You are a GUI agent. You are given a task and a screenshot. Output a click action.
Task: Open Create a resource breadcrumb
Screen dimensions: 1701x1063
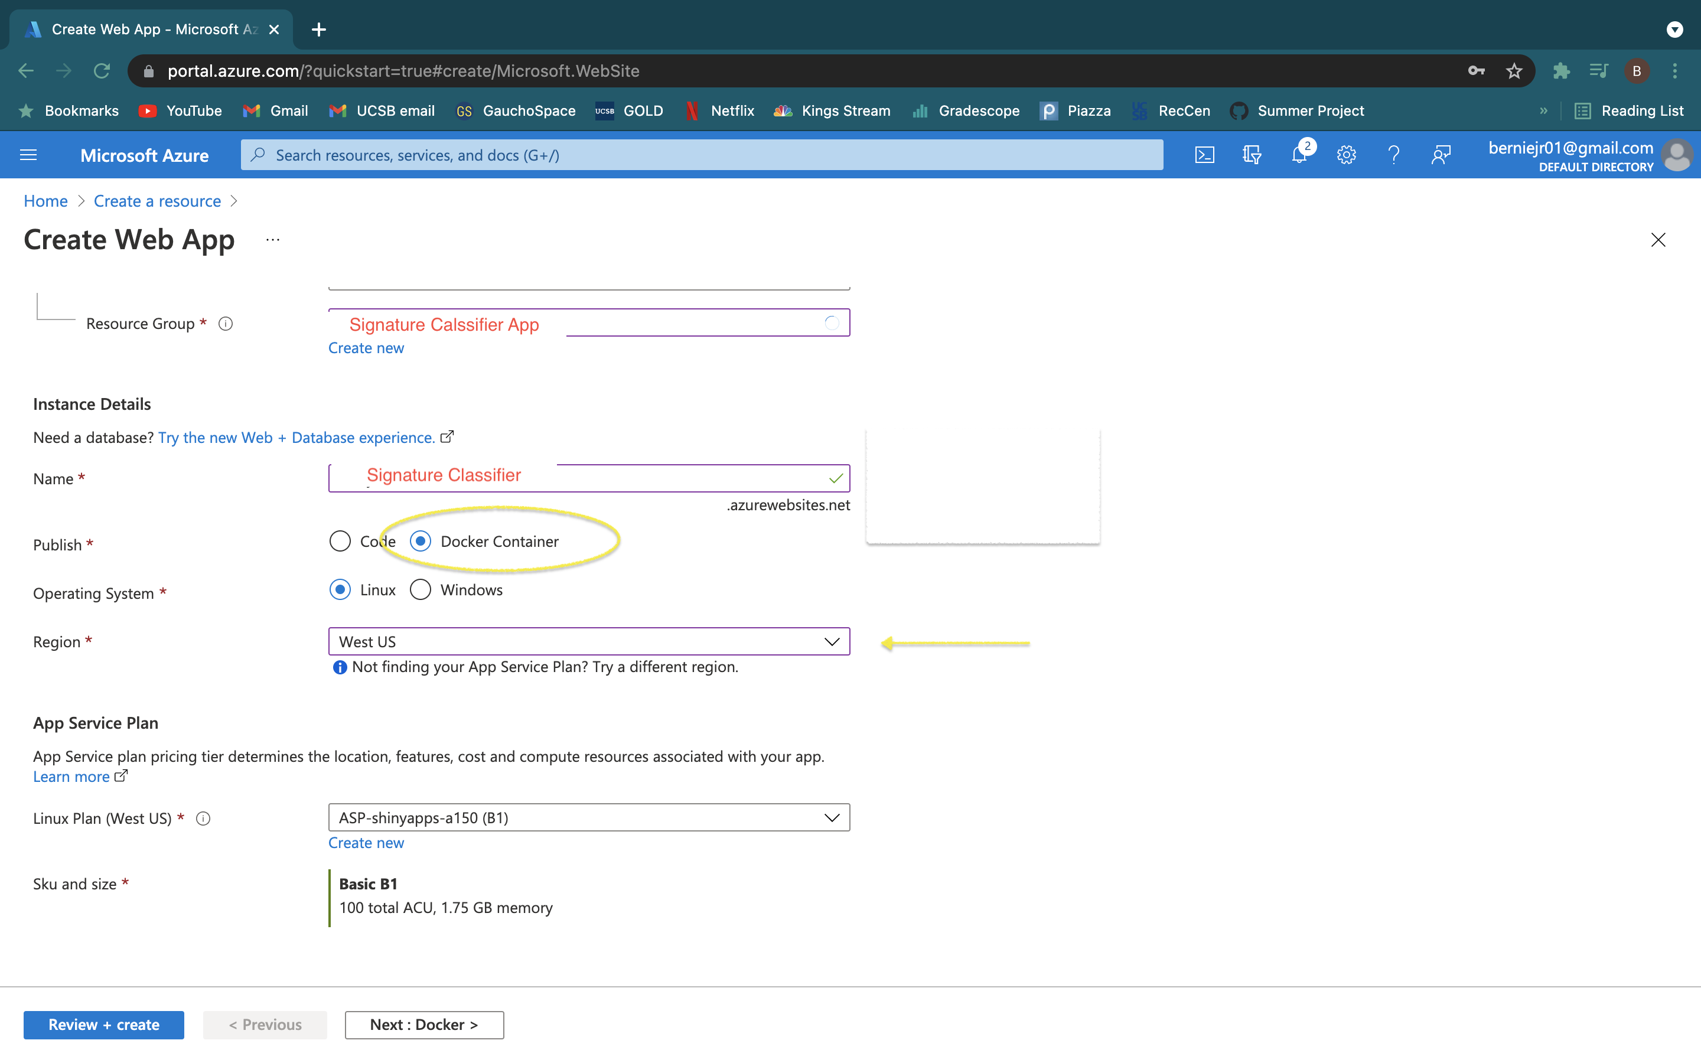[x=157, y=201]
